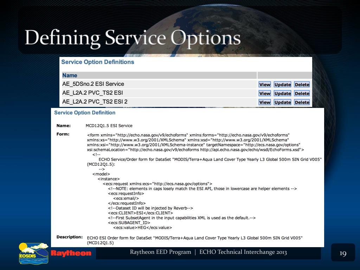Select the AE_L2A.2 PVC_TS2 ESI 2 name cell
The height and width of the screenshot is (270, 360).
click(159, 102)
